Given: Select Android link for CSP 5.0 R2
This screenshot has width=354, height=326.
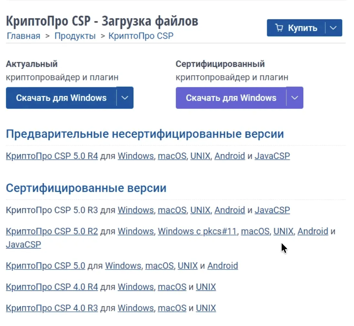Looking at the screenshot, I should pyautogui.click(x=313, y=231).
